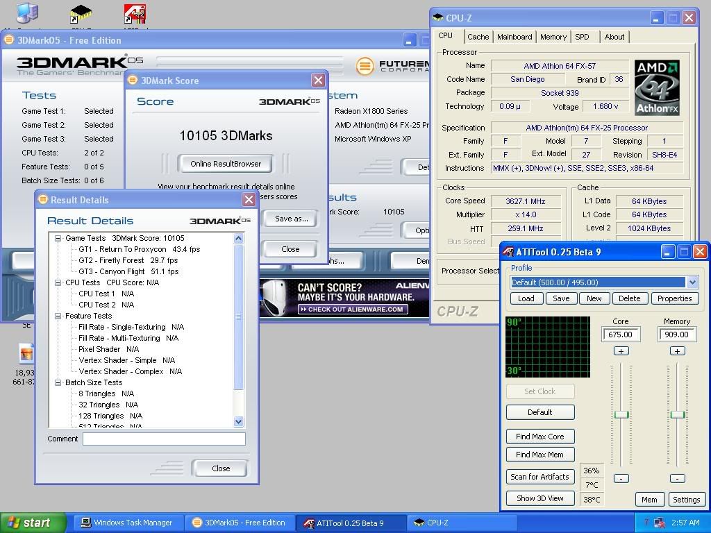
Task: Click the Load profile button in ATITool
Action: pos(526,298)
